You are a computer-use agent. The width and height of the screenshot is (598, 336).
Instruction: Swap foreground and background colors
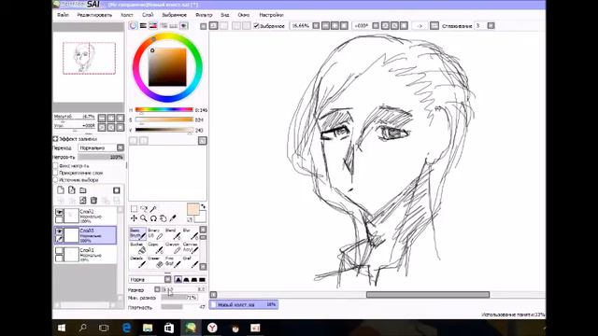204,206
